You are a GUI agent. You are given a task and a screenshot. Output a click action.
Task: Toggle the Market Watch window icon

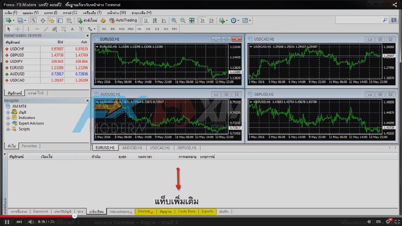point(34,20)
